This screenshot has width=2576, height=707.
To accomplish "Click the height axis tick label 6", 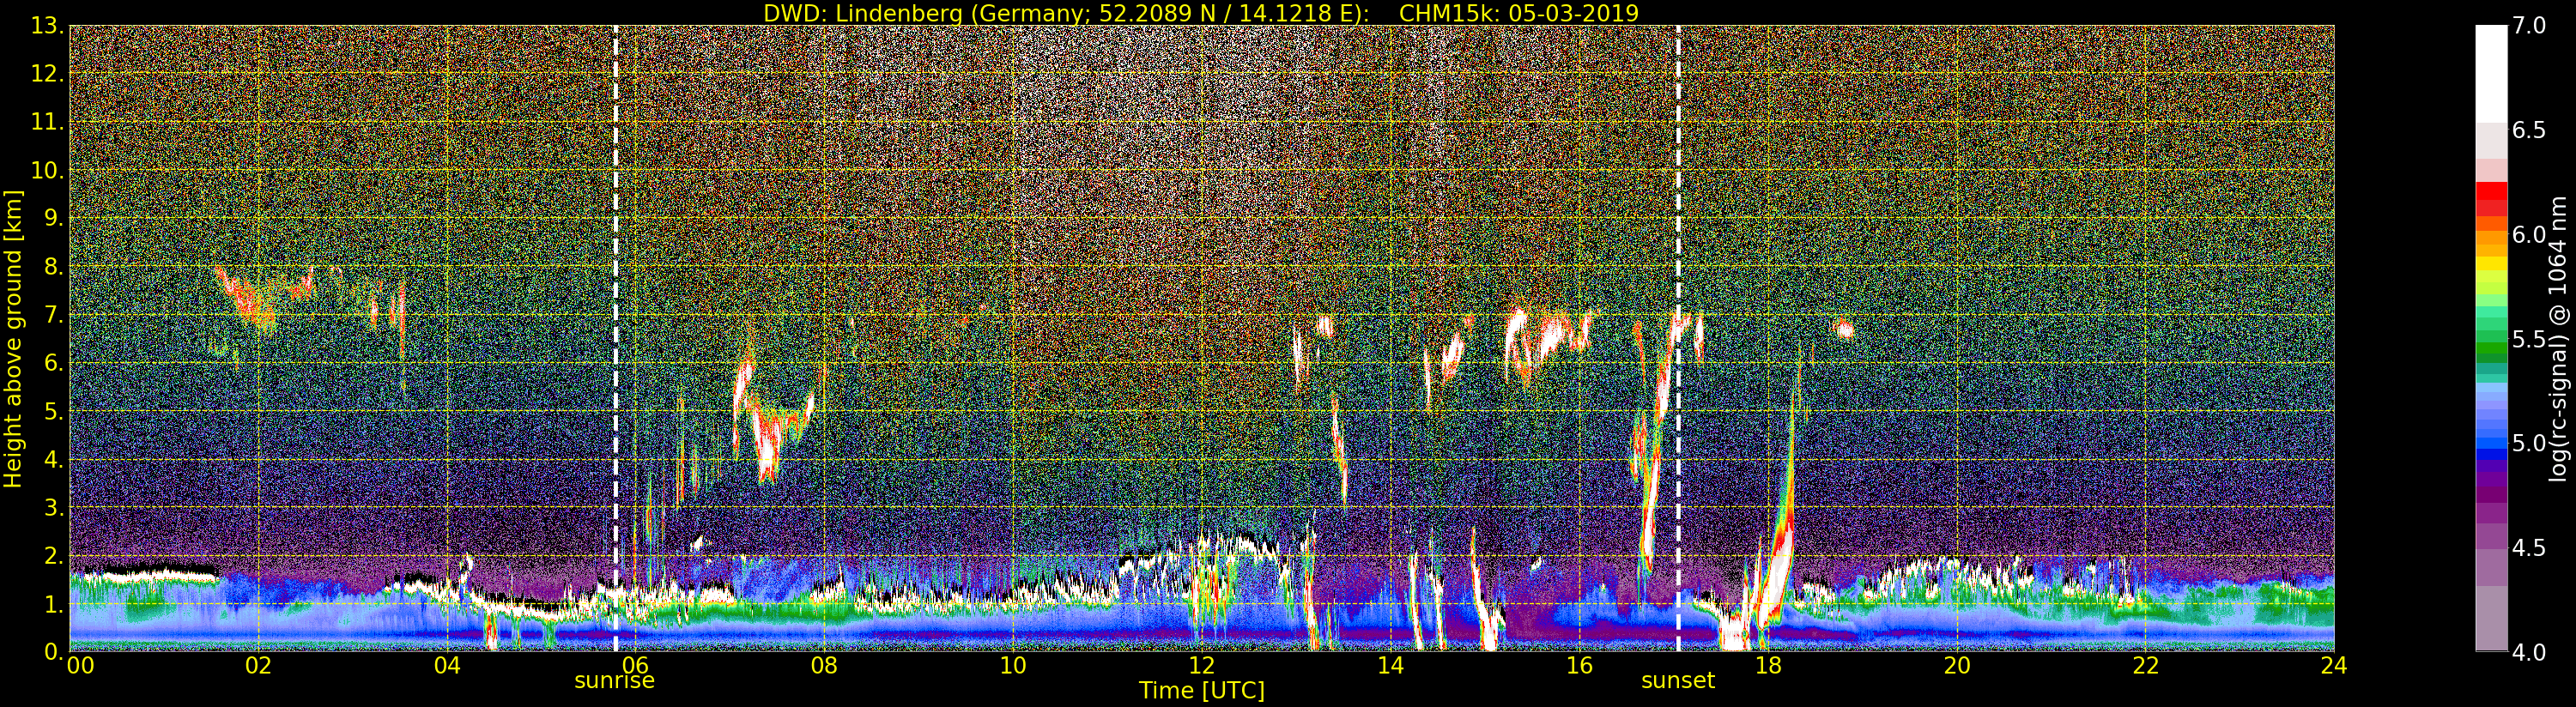I will point(53,363).
